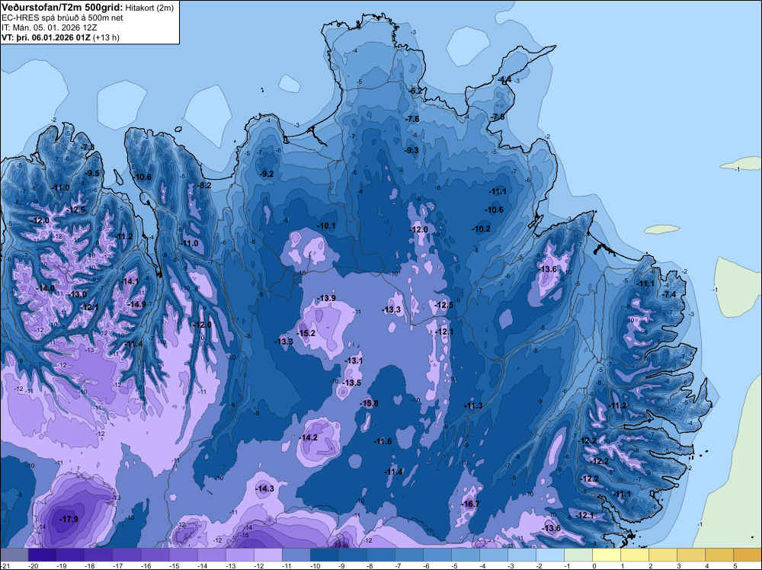Image resolution: width=762 pixels, height=570 pixels.
Task: Click the line EC-HRES spá brúuð á 500m net
Action: [62, 18]
